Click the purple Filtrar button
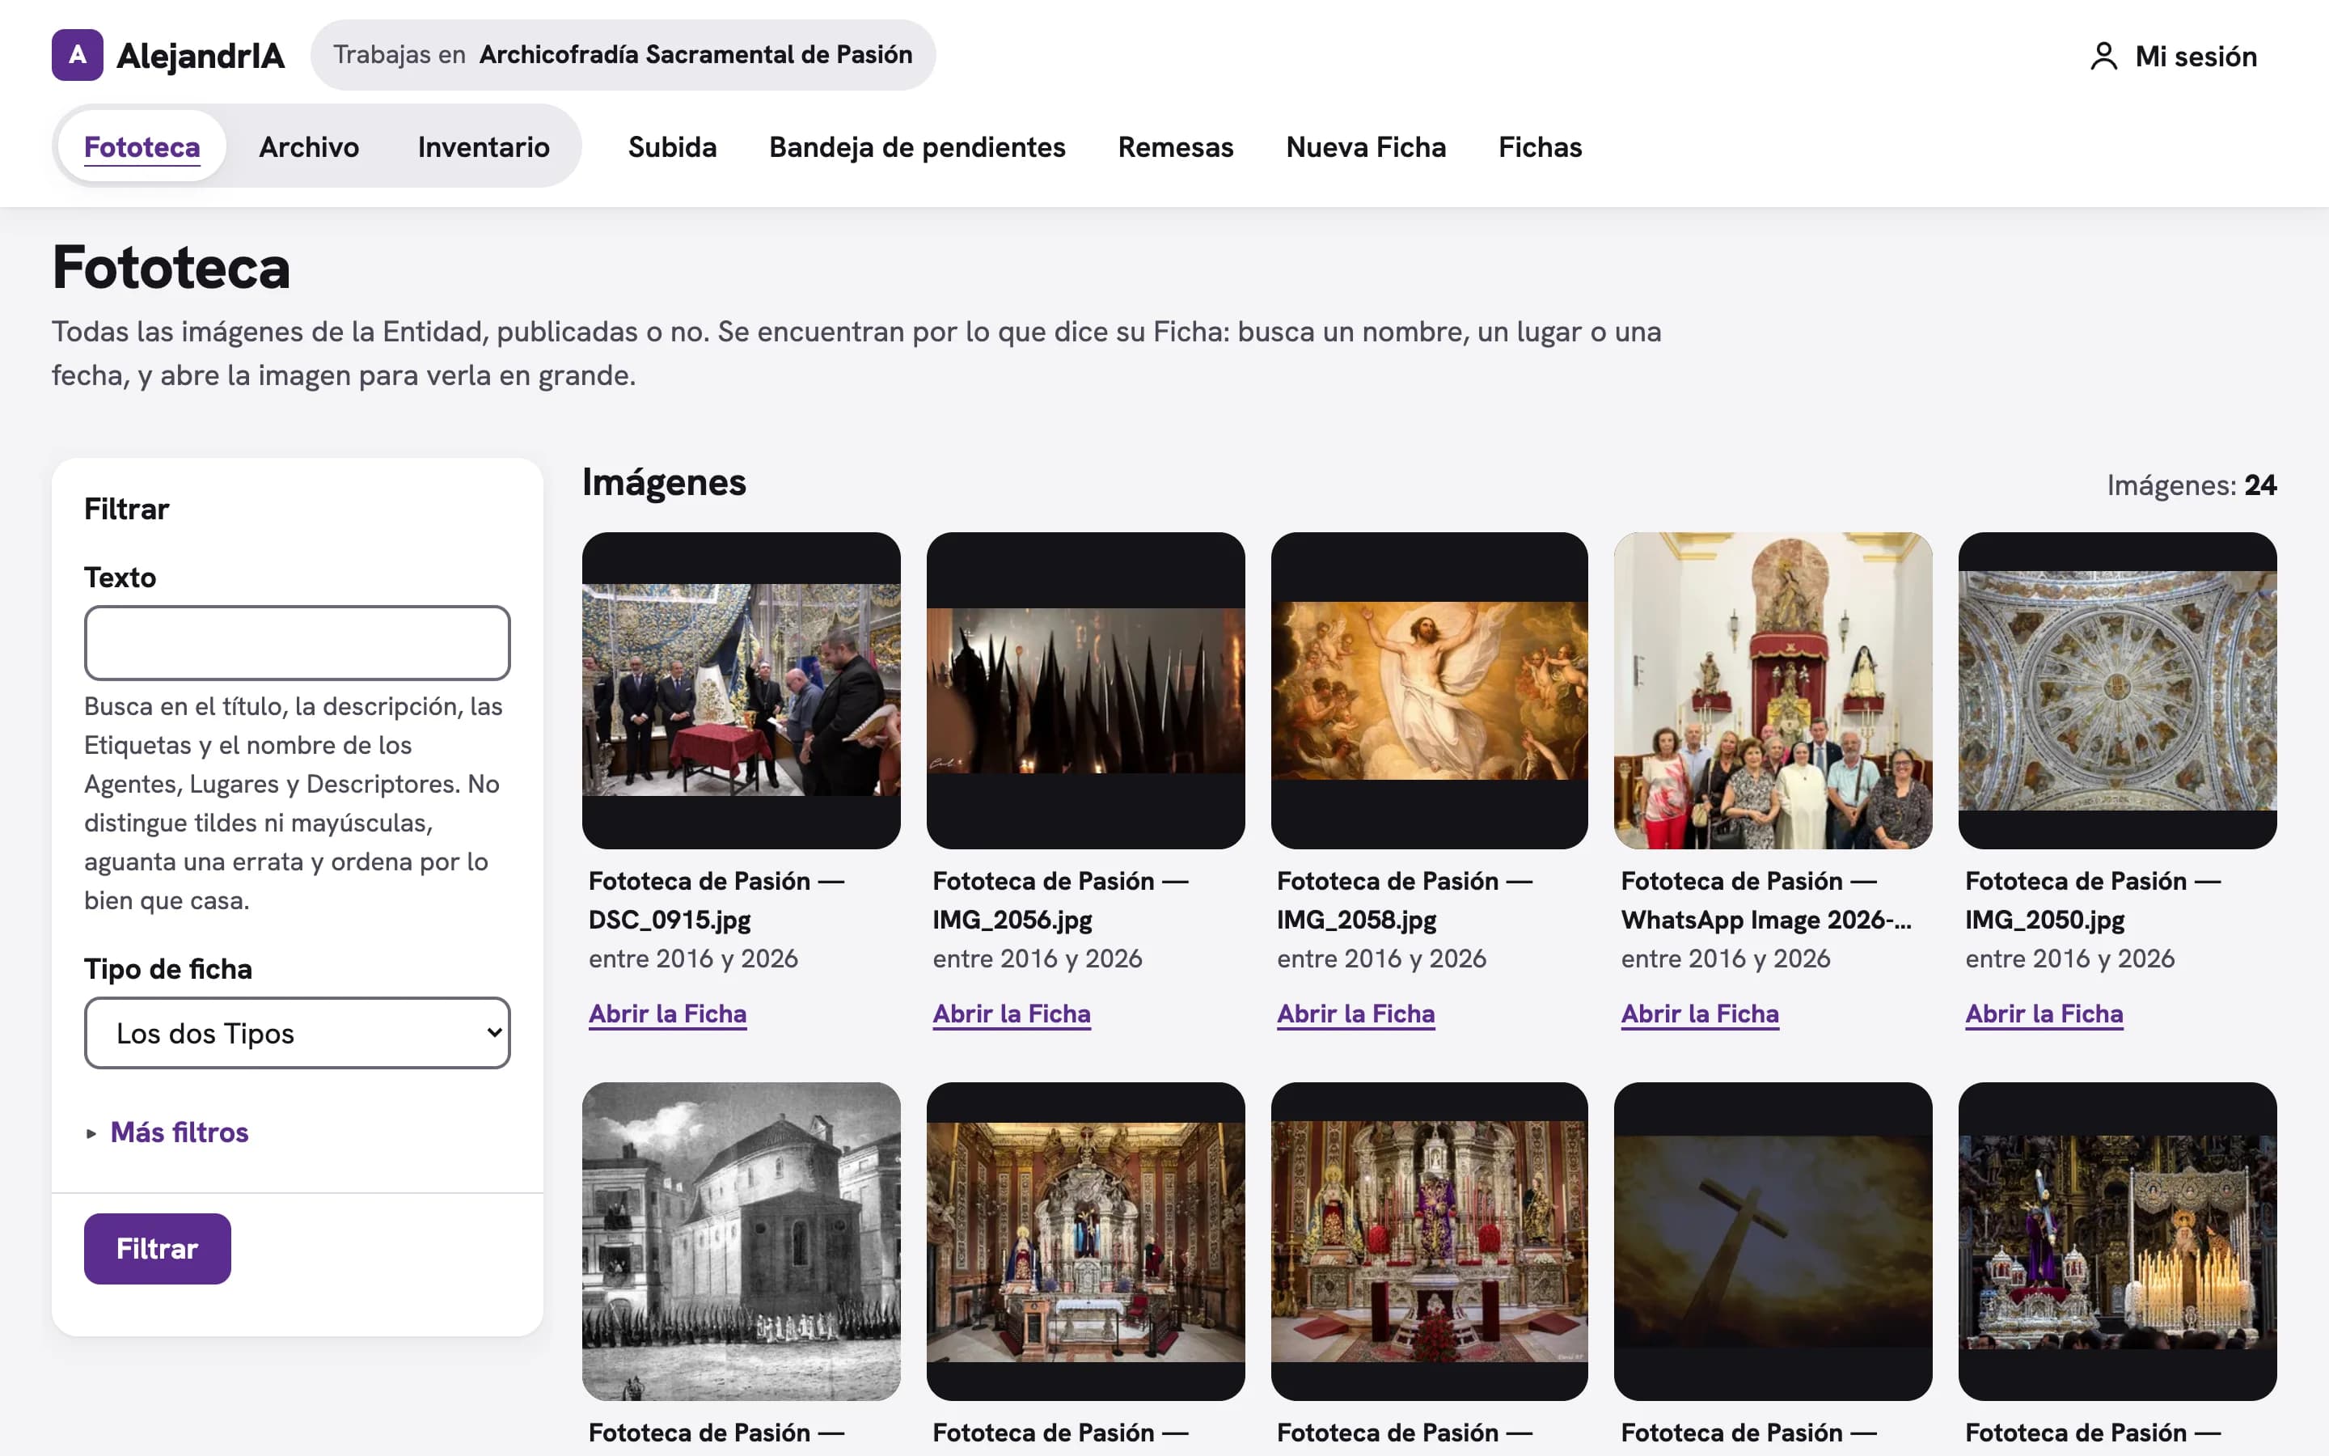The image size is (2329, 1456). click(157, 1248)
